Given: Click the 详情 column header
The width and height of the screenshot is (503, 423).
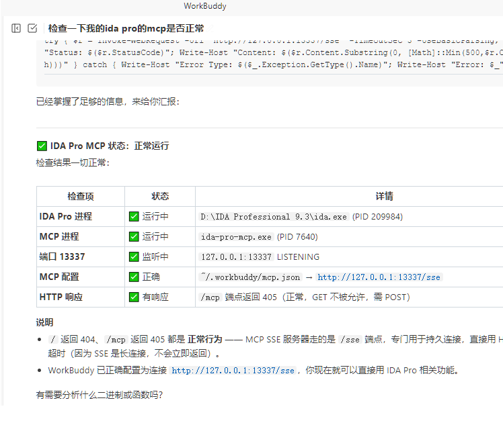Looking at the screenshot, I should (384, 196).
